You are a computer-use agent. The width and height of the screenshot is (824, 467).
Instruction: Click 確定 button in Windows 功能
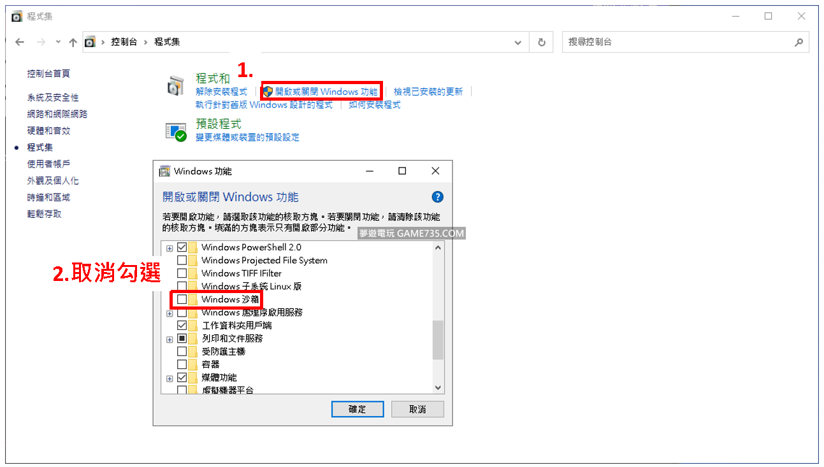[x=358, y=409]
